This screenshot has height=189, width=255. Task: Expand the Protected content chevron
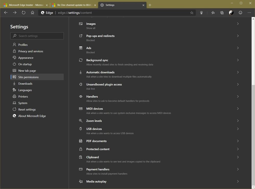(x=238, y=149)
